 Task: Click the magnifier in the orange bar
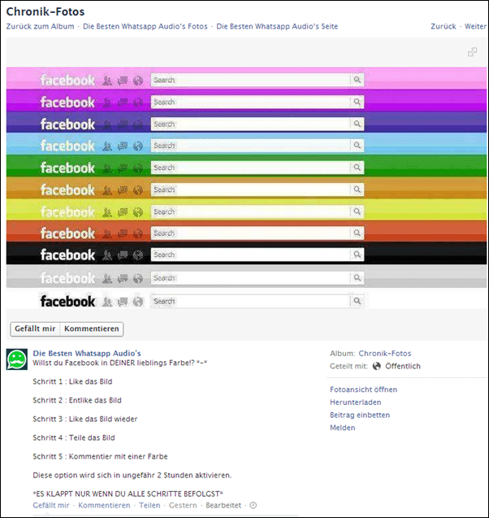[x=357, y=189]
